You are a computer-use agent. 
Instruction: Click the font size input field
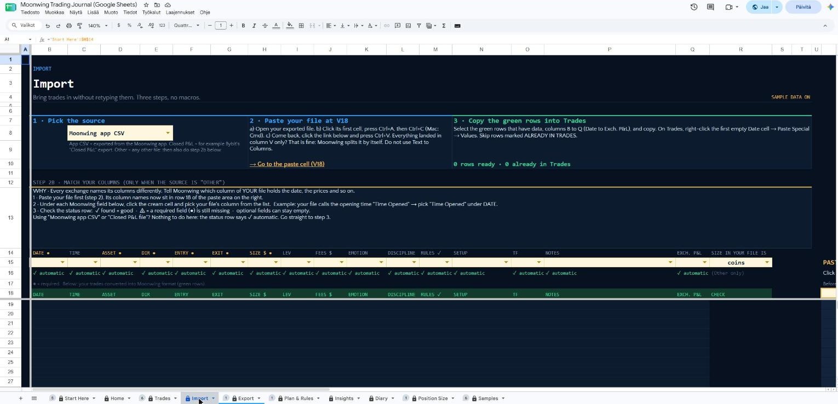(x=221, y=26)
